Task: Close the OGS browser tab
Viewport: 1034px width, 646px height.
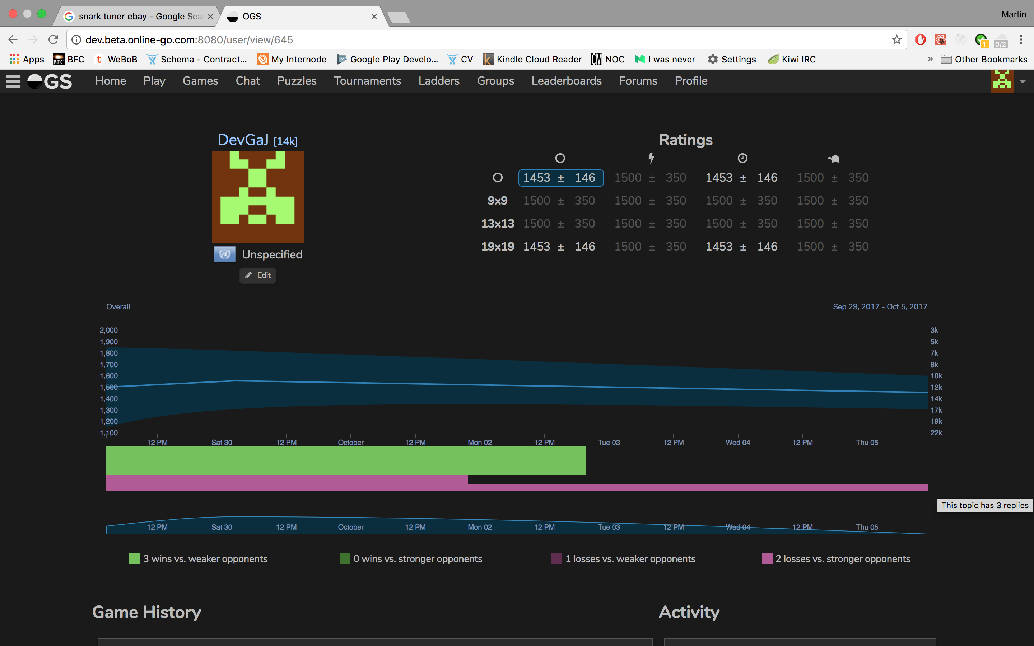Action: [x=374, y=16]
